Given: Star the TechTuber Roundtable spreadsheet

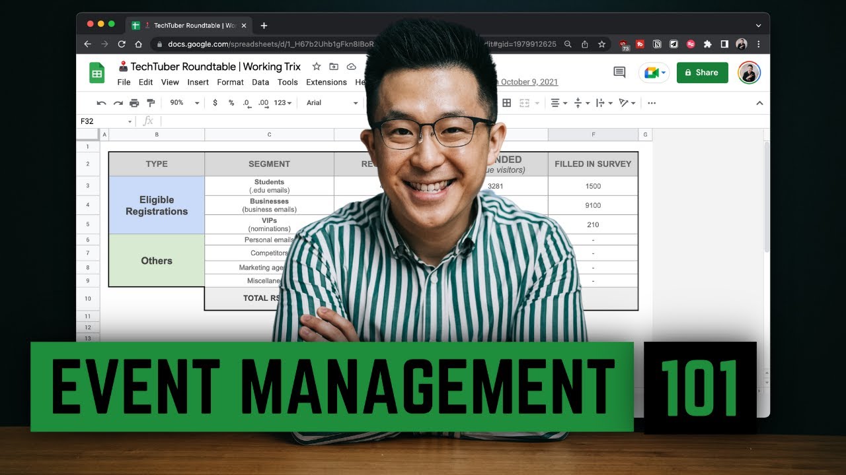Looking at the screenshot, I should pos(317,67).
